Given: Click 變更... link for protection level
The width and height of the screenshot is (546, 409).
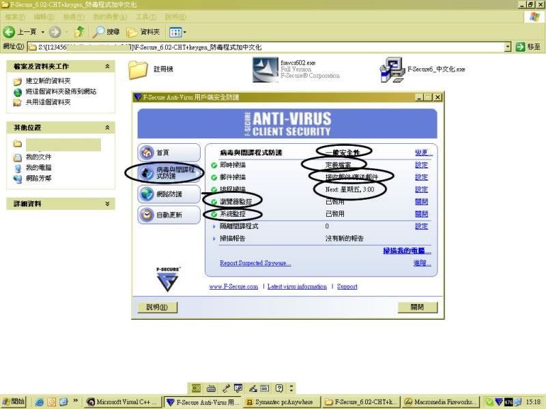Looking at the screenshot, I should tap(423, 153).
